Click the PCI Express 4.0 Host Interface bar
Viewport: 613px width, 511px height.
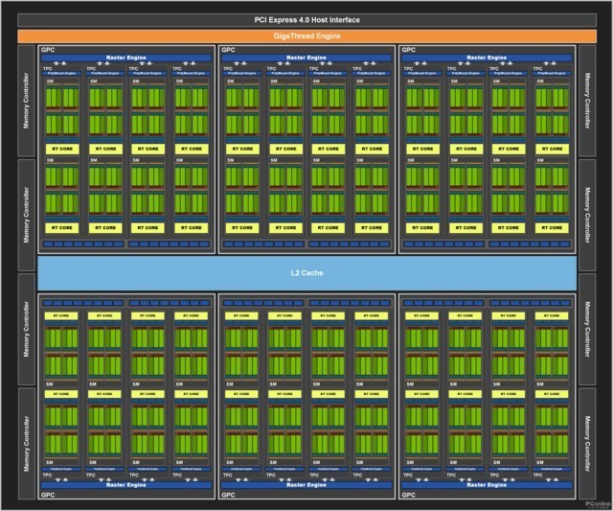pos(306,19)
